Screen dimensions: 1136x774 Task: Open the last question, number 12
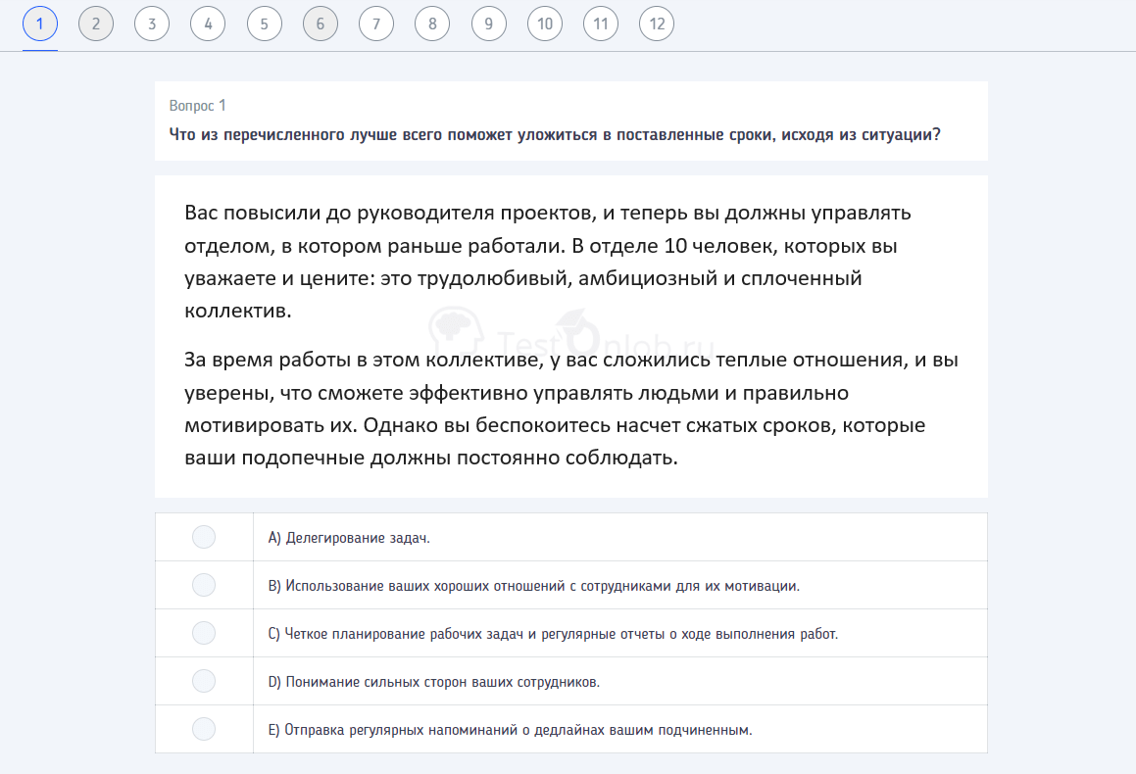click(657, 23)
